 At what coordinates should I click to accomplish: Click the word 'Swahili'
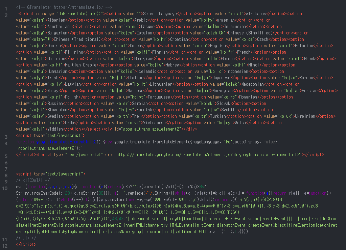click(x=229, y=110)
